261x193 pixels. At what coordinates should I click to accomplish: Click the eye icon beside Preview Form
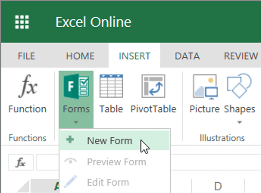71,162
